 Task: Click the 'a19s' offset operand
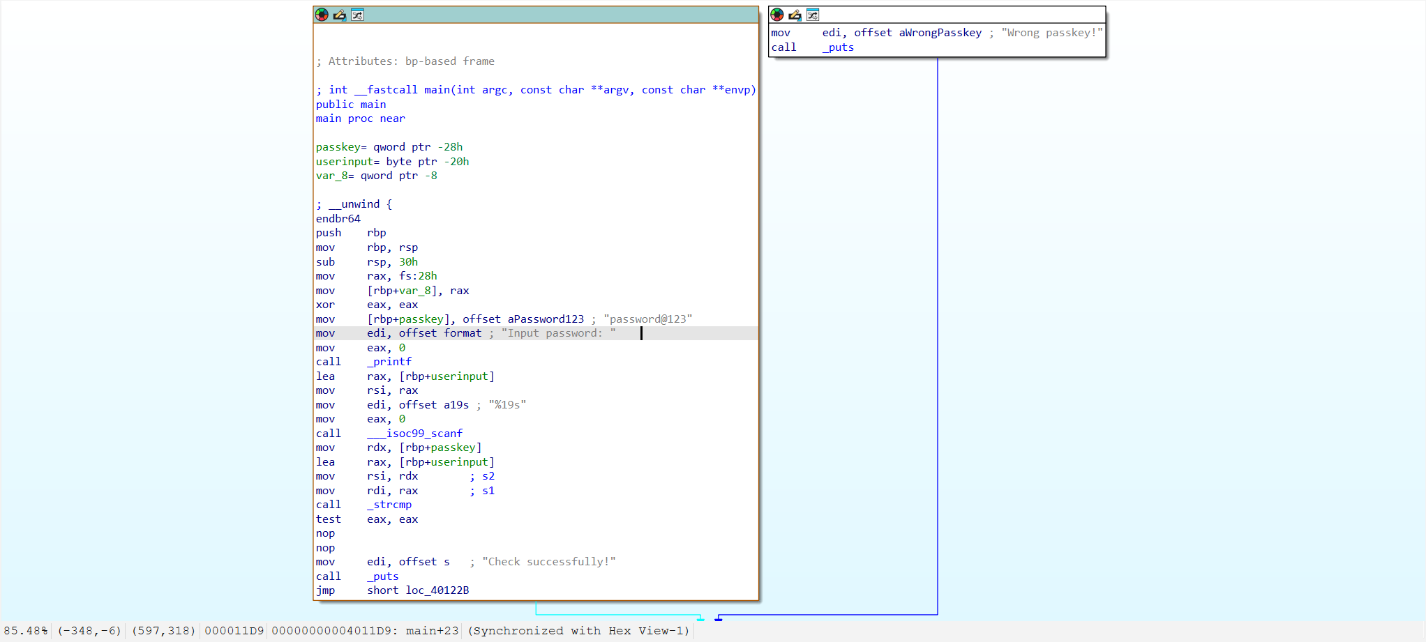[x=456, y=405]
